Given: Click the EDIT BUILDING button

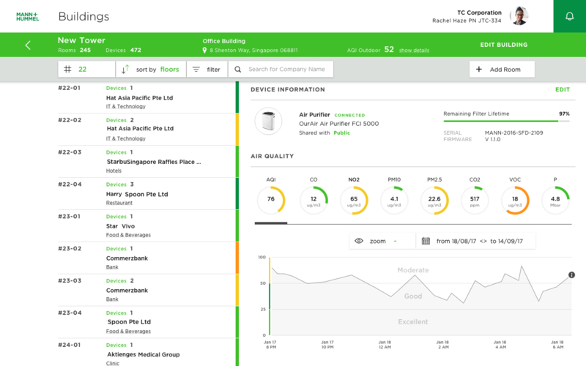Looking at the screenshot, I should click(504, 45).
